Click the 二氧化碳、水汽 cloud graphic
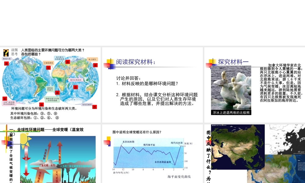This screenshot has width=305, height=183. [47, 165]
